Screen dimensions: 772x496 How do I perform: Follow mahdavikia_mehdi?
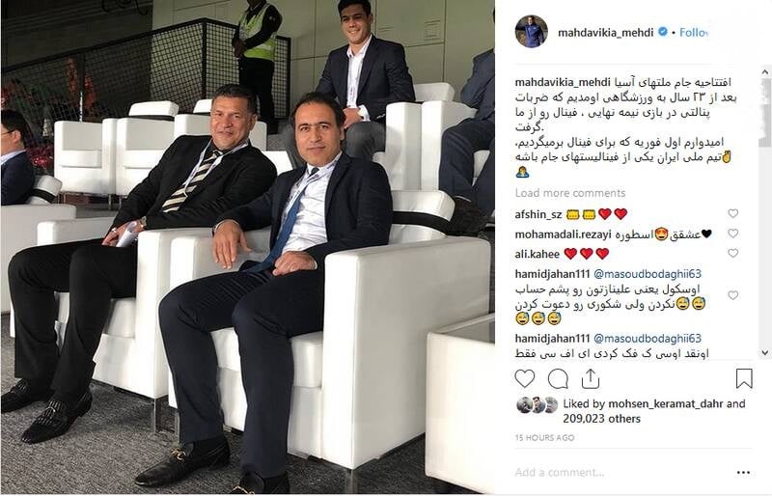click(693, 33)
